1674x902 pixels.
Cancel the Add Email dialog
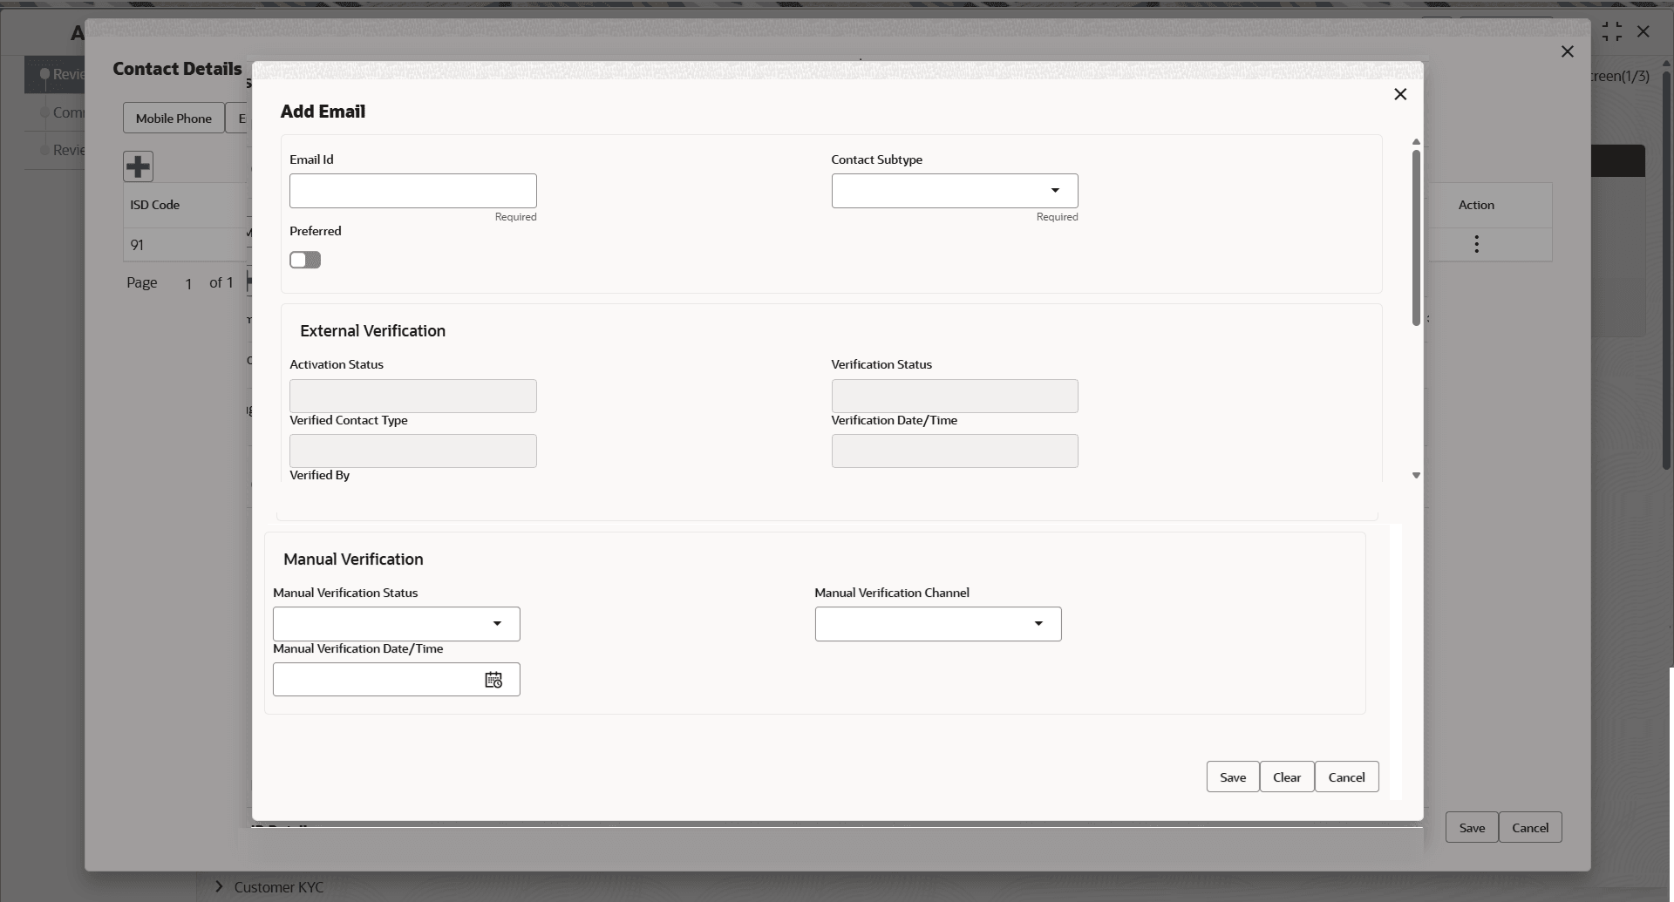click(x=1347, y=777)
